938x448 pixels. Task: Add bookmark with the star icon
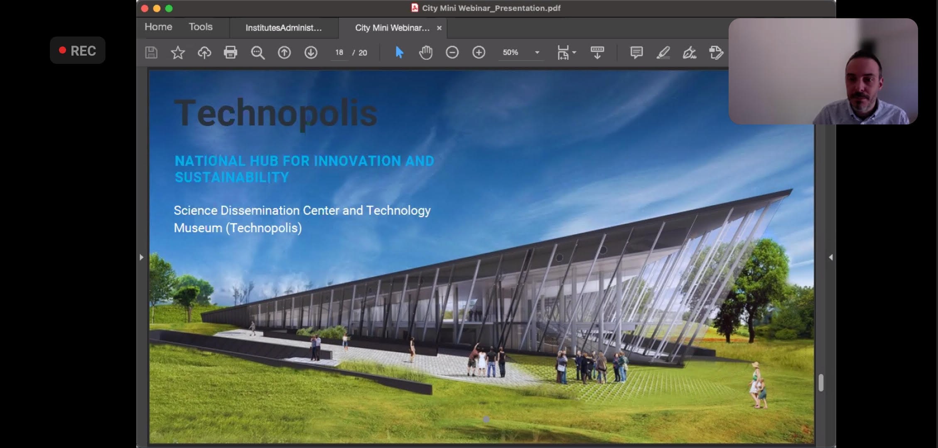click(178, 53)
